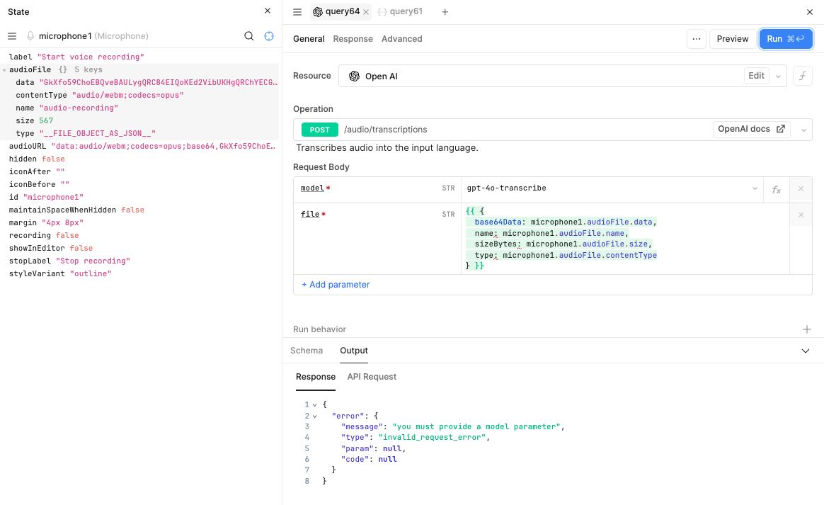This screenshot has width=824, height=505.
Task: Select the label "Start voice recording" row
Action: tap(139, 57)
